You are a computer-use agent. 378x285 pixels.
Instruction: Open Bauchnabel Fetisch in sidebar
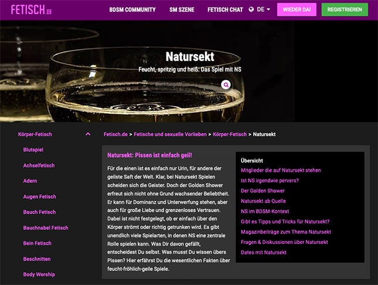tap(46, 228)
